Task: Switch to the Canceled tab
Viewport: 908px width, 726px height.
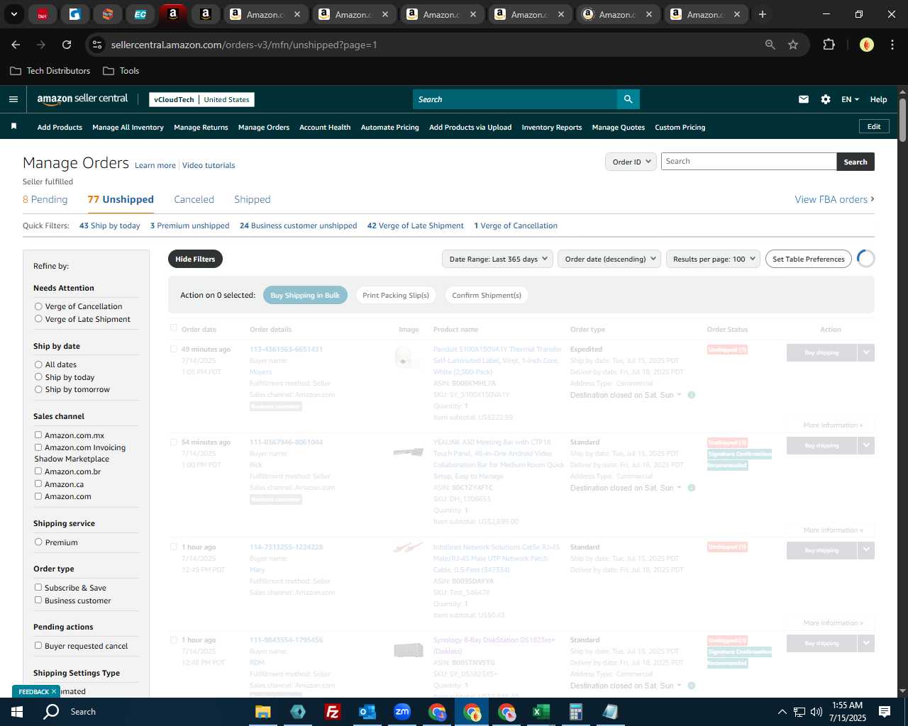Action: pyautogui.click(x=194, y=199)
